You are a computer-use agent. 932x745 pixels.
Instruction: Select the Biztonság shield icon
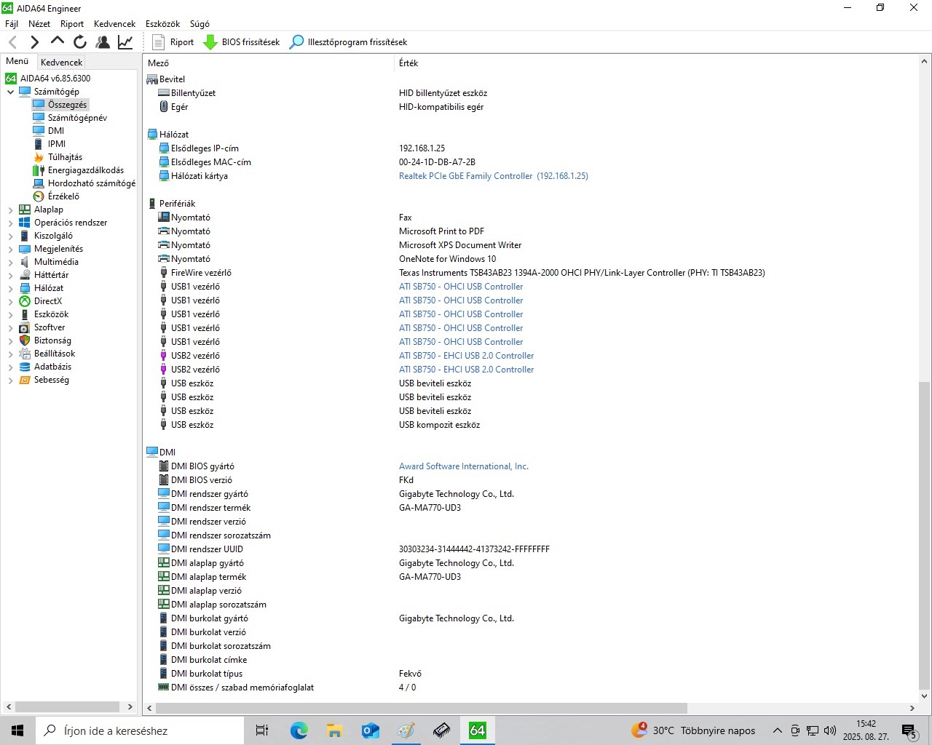point(25,340)
